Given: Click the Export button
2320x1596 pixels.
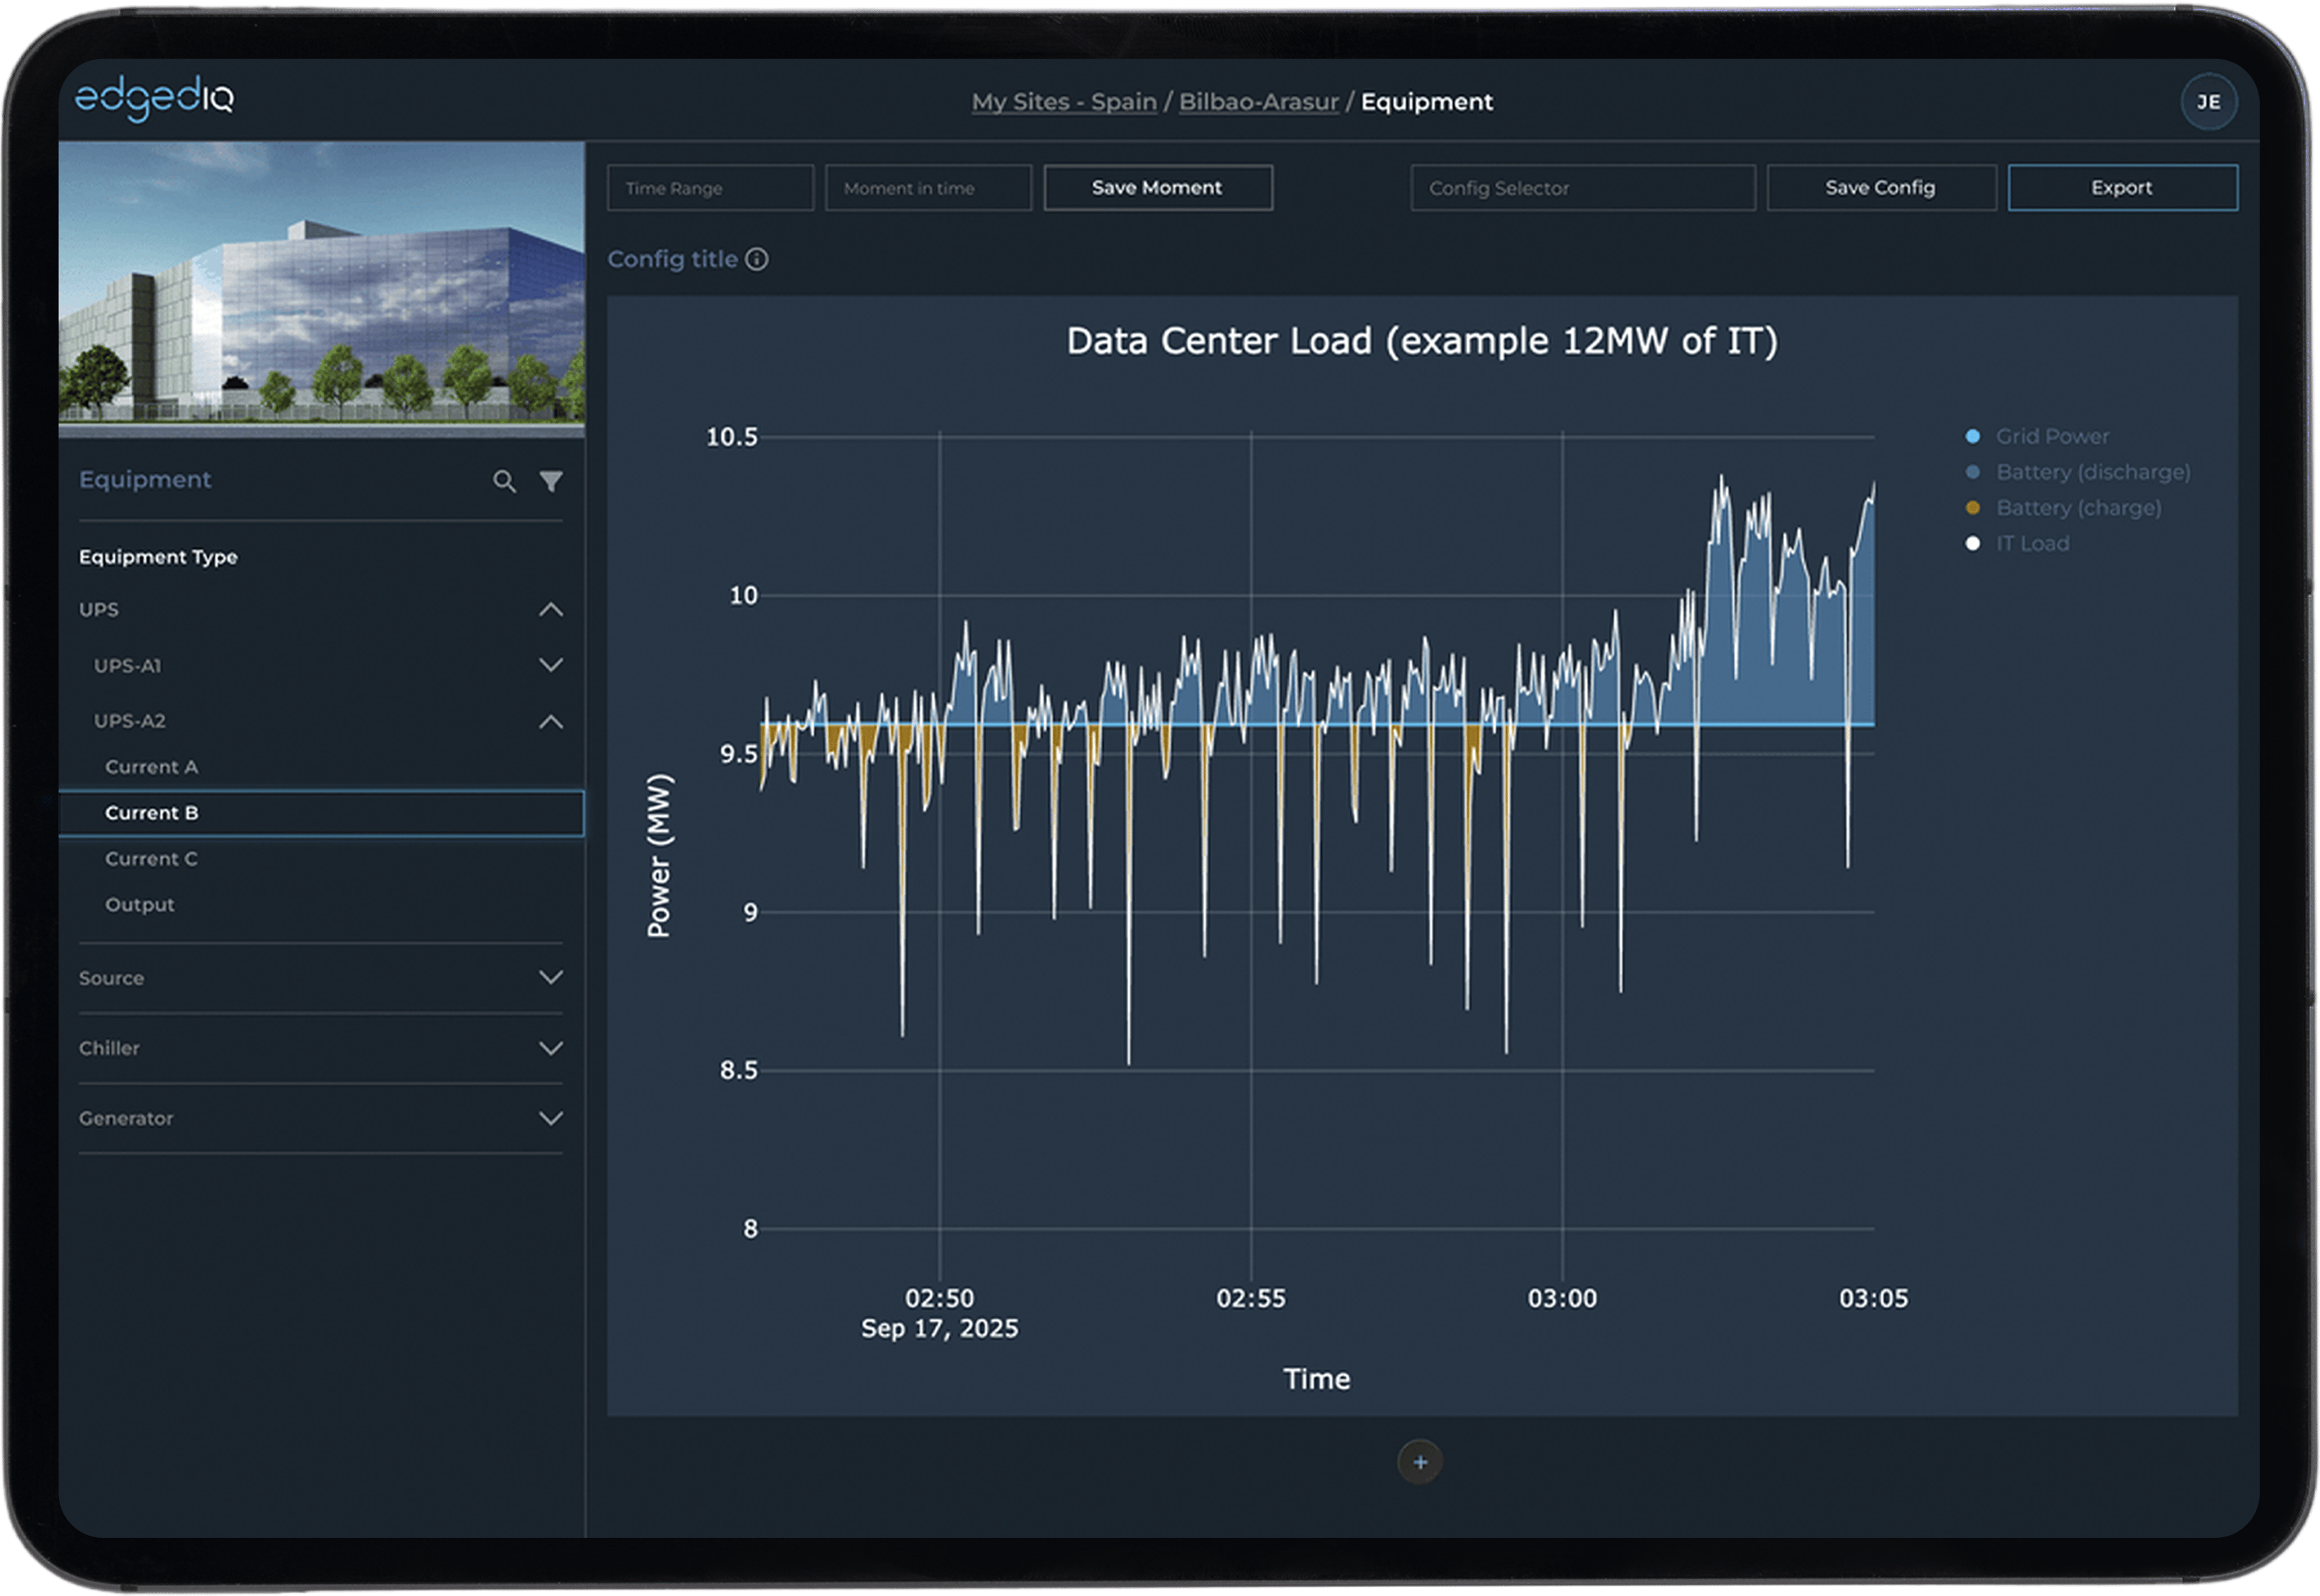Looking at the screenshot, I should [x=2122, y=188].
